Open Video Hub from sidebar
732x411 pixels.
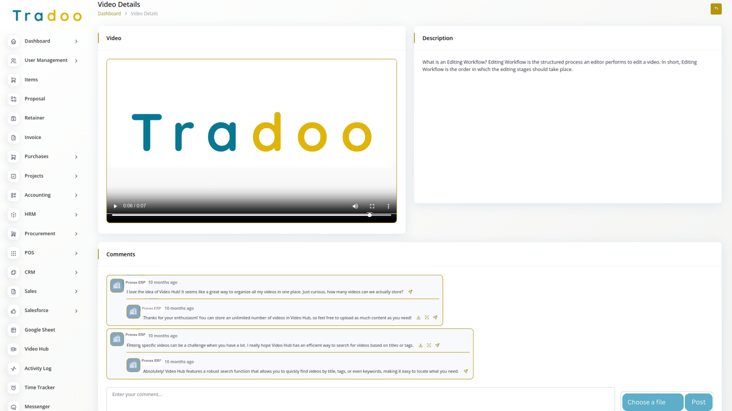37,349
